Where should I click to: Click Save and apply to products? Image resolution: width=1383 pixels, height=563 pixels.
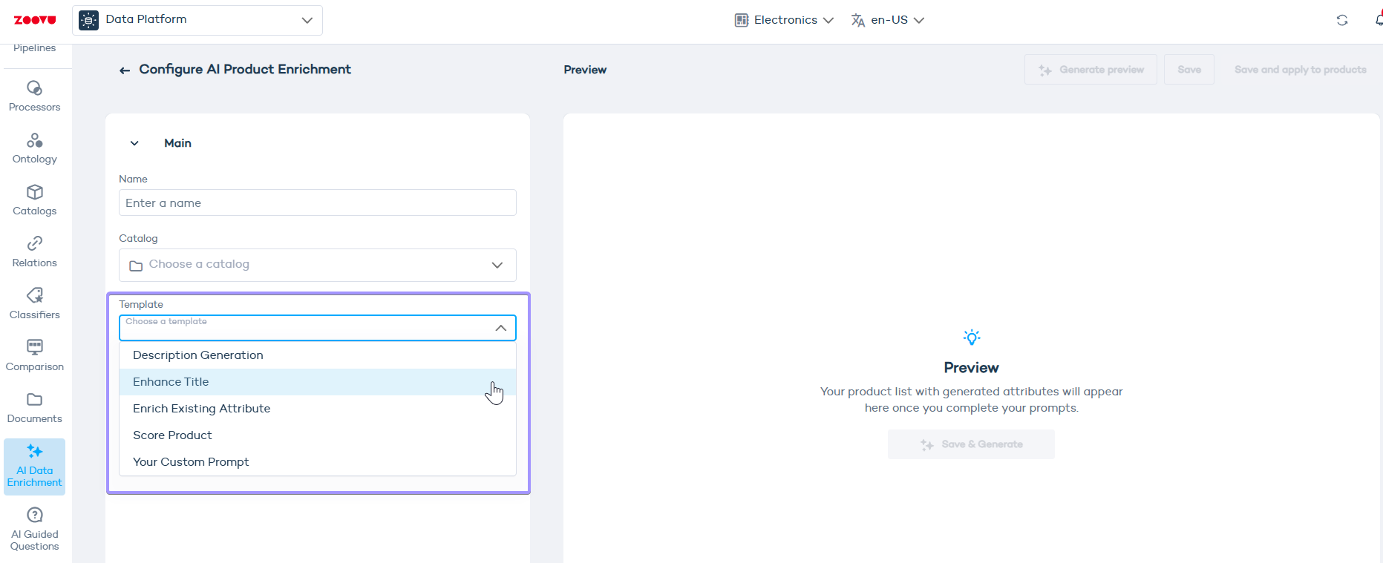click(x=1301, y=70)
